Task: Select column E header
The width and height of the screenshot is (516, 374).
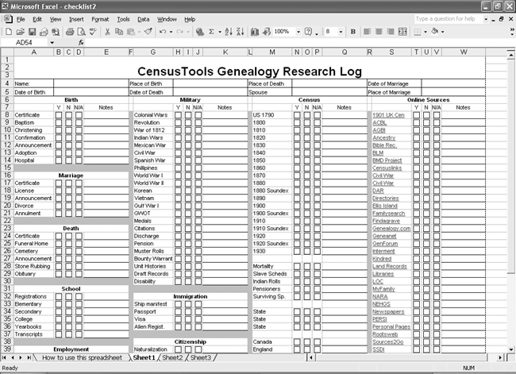Action: tap(106, 52)
